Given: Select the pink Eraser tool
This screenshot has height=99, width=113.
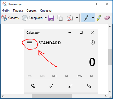Looking at the screenshot, I should (107, 18).
